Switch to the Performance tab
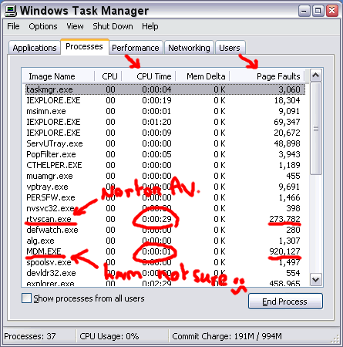343x347 pixels. (x=136, y=48)
